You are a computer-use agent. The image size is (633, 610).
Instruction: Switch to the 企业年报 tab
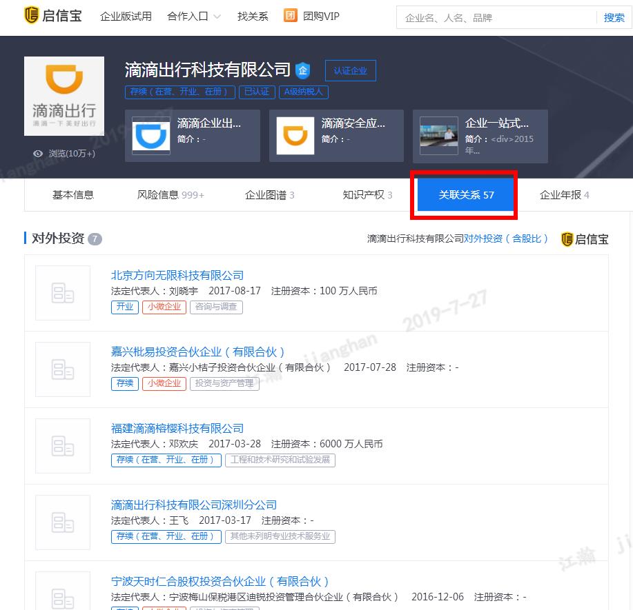(x=565, y=195)
